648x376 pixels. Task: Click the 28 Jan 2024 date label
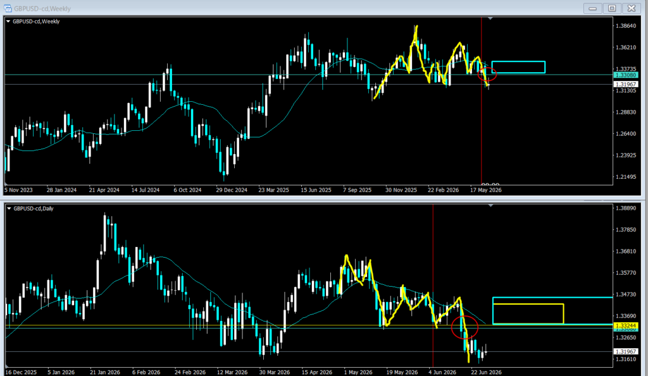[61, 190]
